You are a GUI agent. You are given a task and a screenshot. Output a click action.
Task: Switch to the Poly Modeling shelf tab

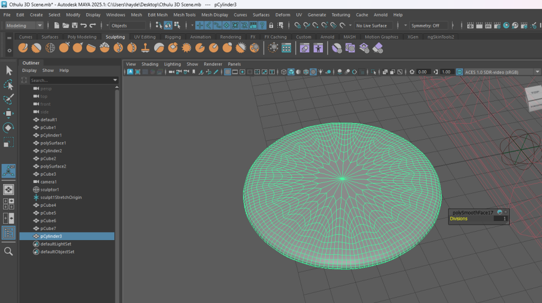(82, 37)
